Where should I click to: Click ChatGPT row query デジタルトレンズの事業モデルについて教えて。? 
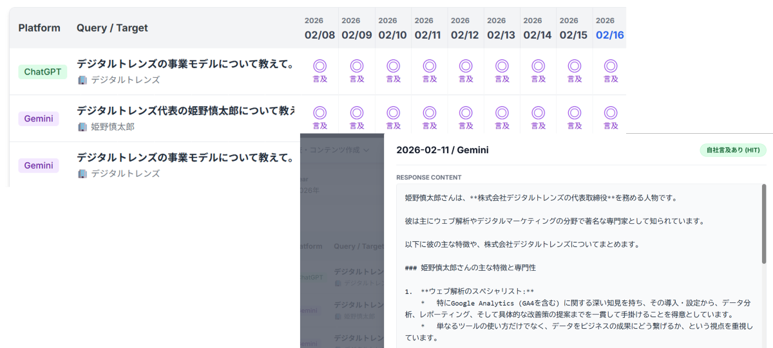186,64
